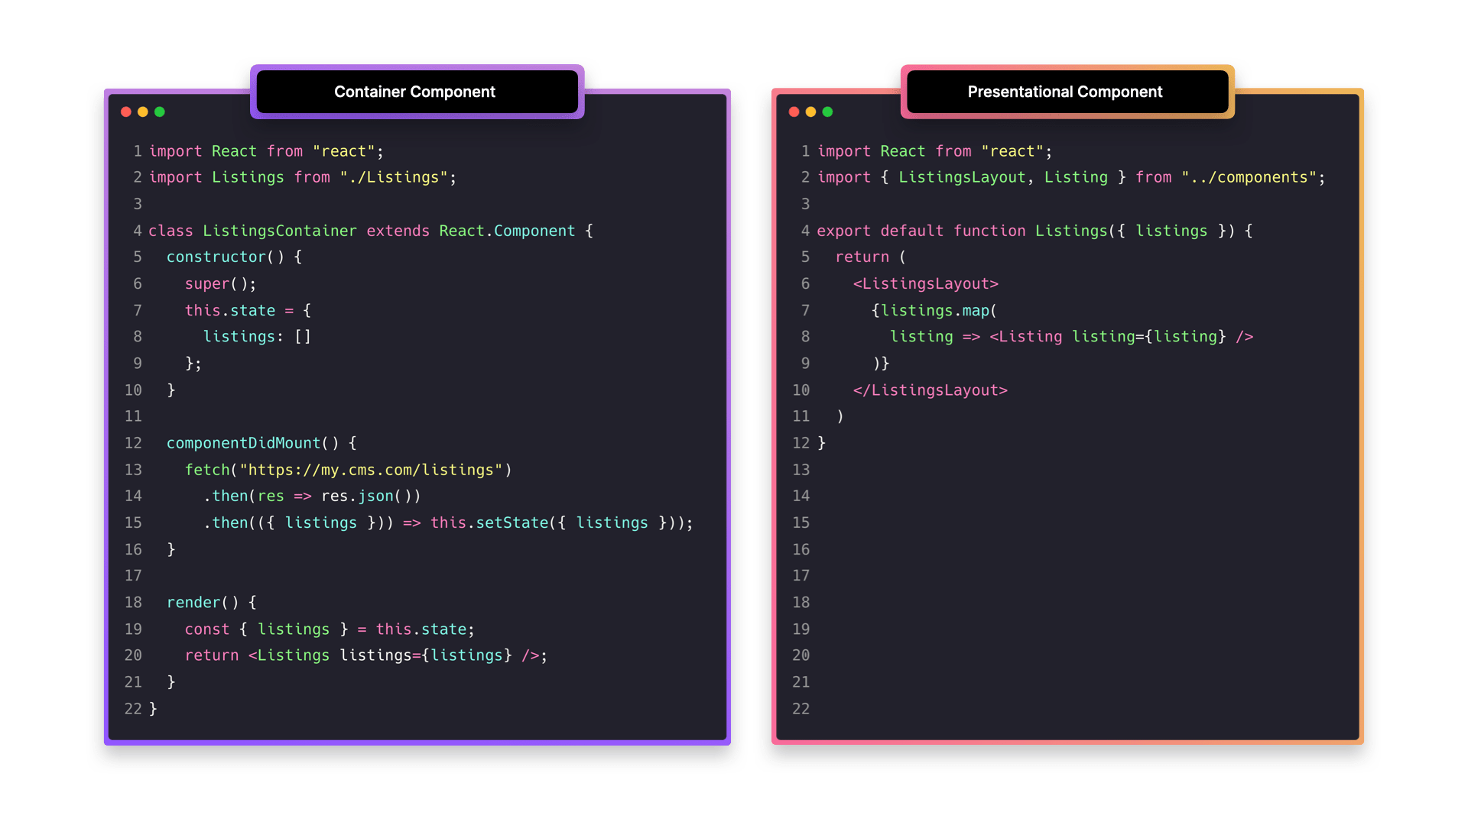
Task: Click the componentDidMount method name
Action: coord(242,442)
